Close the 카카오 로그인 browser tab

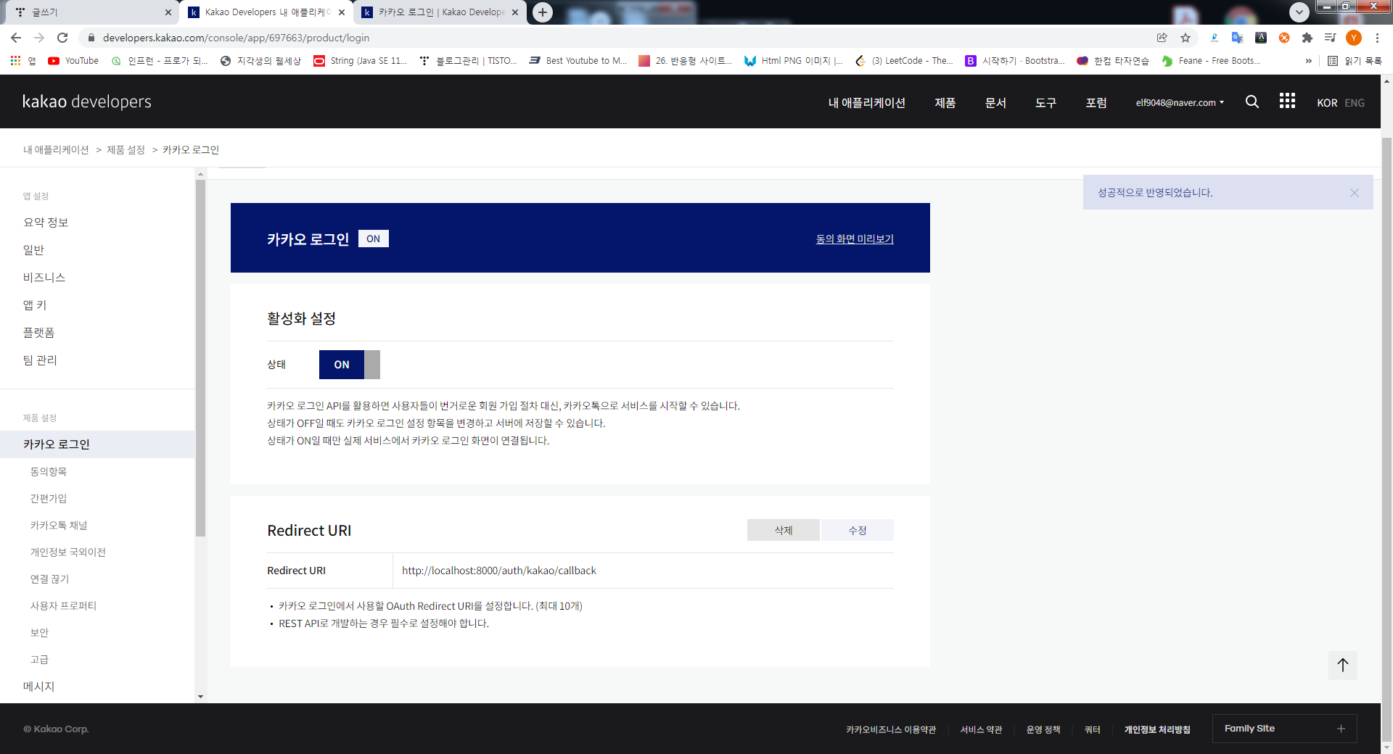[x=515, y=12]
